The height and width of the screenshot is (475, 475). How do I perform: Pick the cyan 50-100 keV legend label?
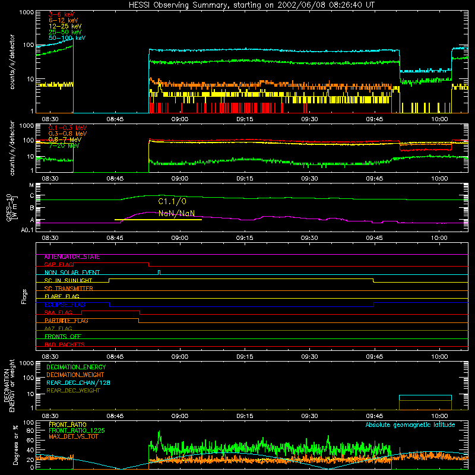[x=67, y=38]
